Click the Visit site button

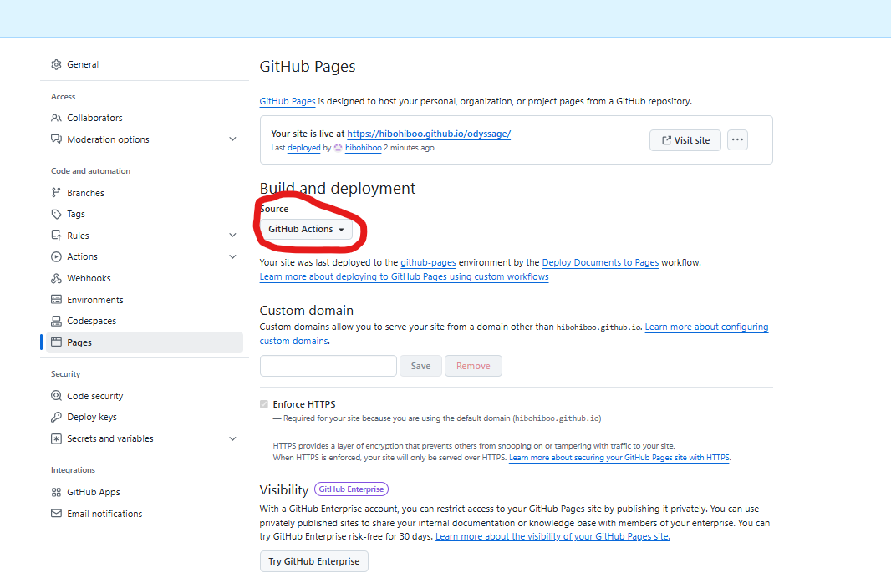(685, 140)
